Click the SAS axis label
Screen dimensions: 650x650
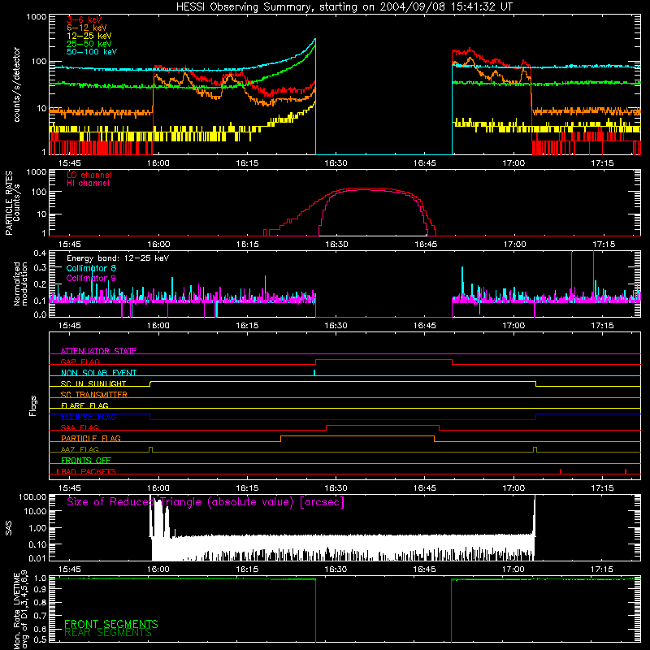(x=9, y=528)
